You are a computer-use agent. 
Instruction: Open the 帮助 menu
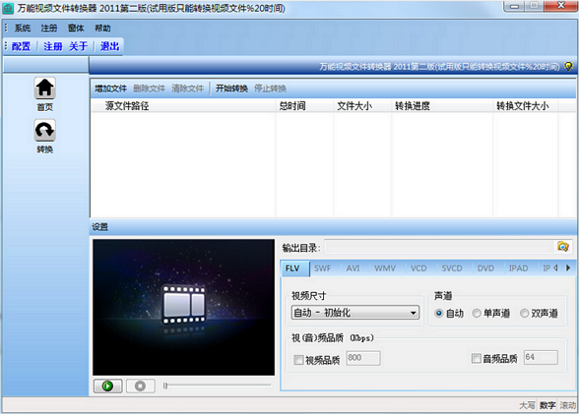[102, 28]
